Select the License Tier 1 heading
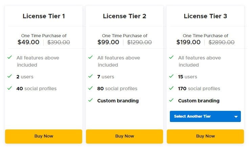The height and width of the screenshot is (147, 249). 44,16
